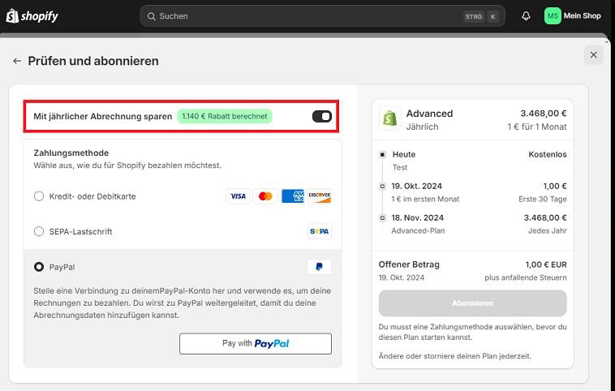
Task: Click the Erste 30 Tage label
Action: click(543, 199)
